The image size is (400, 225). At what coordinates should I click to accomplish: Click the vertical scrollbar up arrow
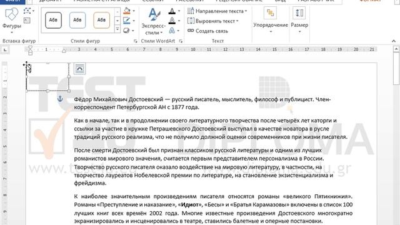(396, 49)
